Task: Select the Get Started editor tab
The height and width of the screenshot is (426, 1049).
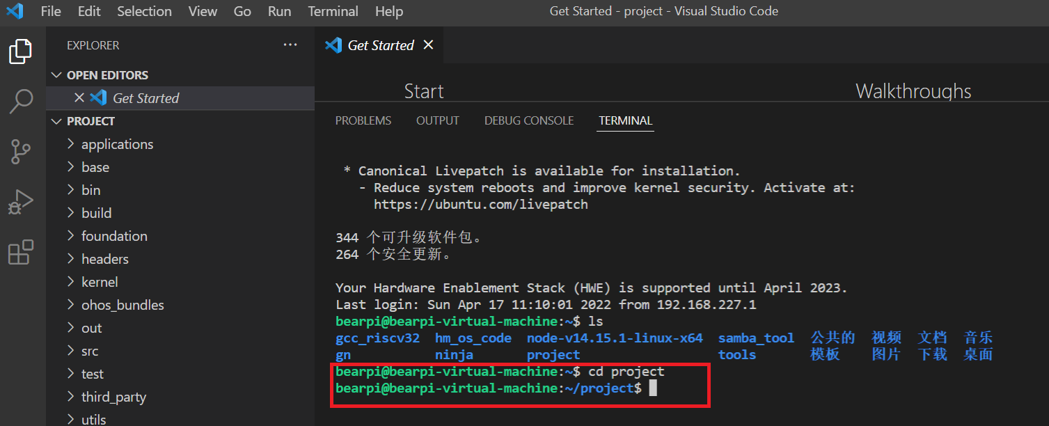Action: coord(381,45)
